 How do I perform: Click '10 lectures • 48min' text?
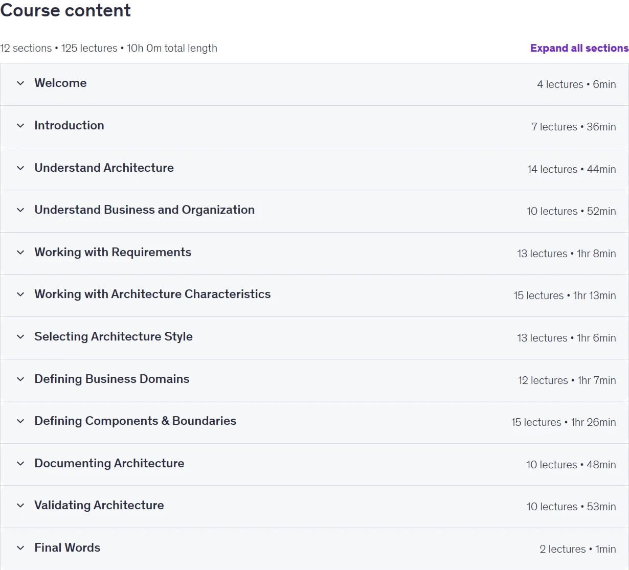[571, 465]
